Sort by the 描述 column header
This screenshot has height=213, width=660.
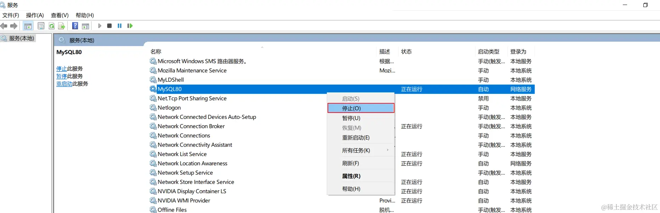[x=385, y=52]
